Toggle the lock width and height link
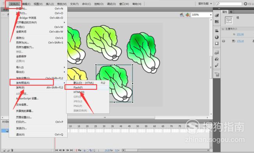Image resolution: width=254 pixels, height=153 pixels. [224, 41]
